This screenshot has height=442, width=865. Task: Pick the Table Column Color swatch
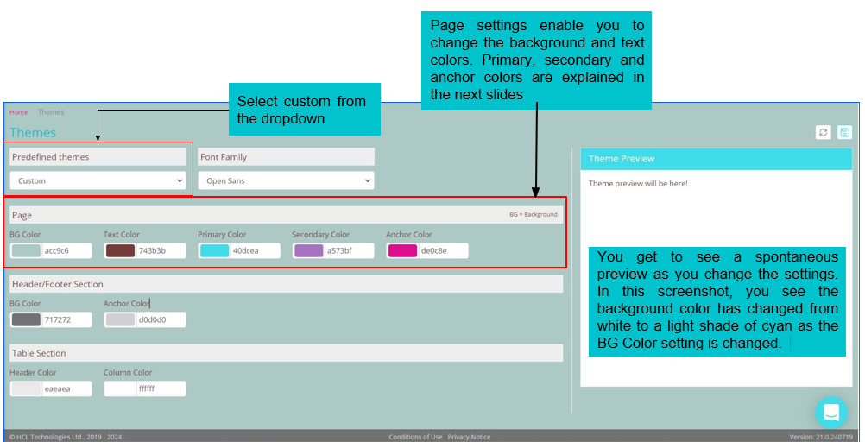120,388
